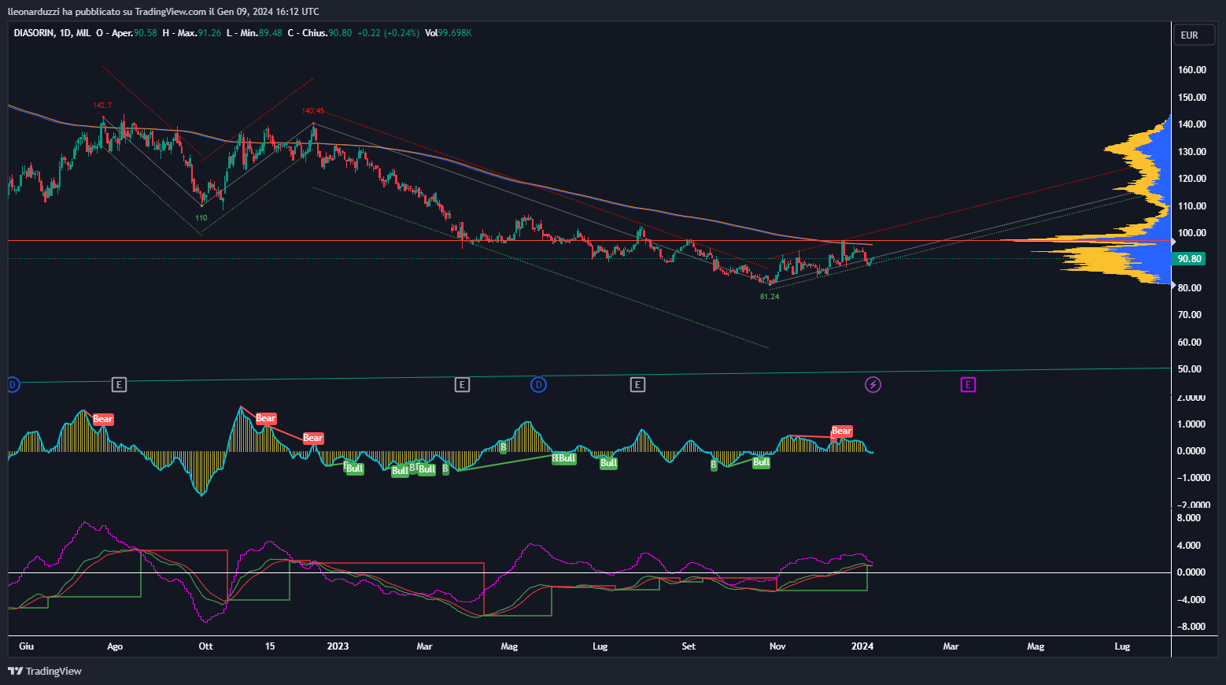
Task: Click the Ott label on the time axis
Action: click(x=205, y=646)
